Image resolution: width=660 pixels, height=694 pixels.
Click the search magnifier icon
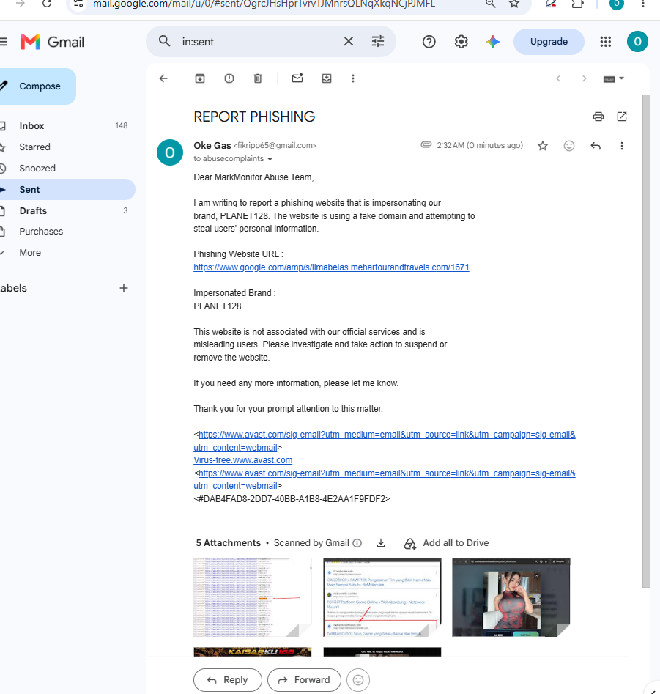click(165, 41)
